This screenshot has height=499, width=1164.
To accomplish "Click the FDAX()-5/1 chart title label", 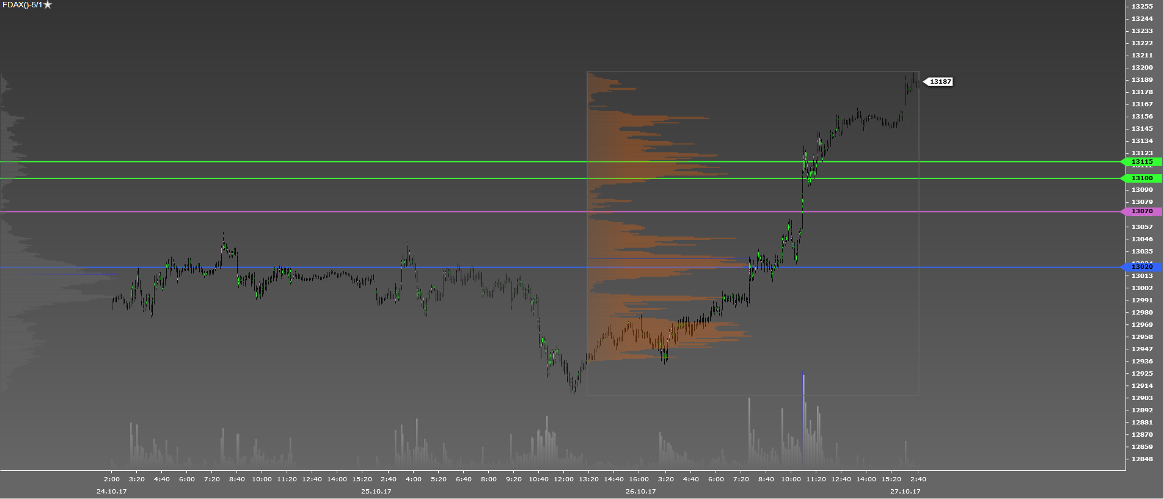I will 22,5.
